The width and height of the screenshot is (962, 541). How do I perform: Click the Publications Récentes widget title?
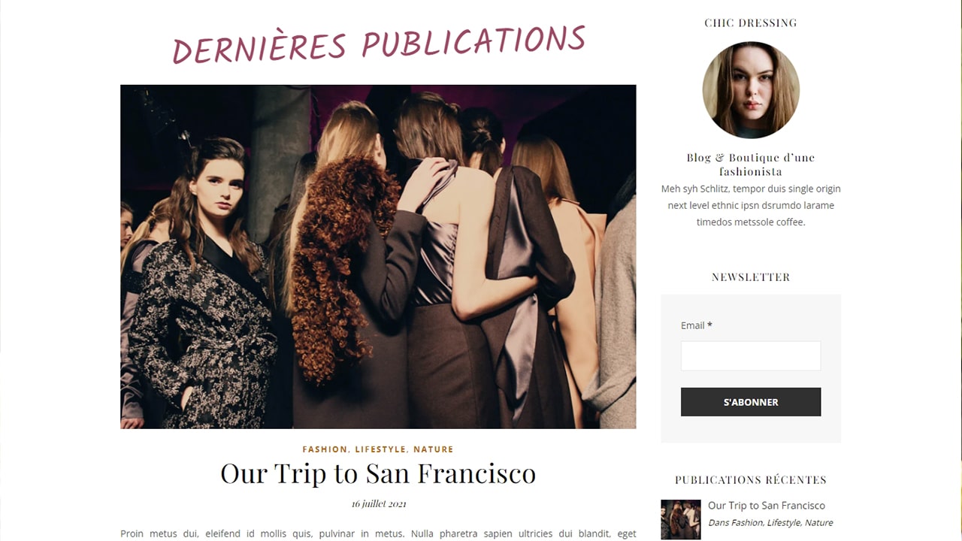tap(751, 480)
